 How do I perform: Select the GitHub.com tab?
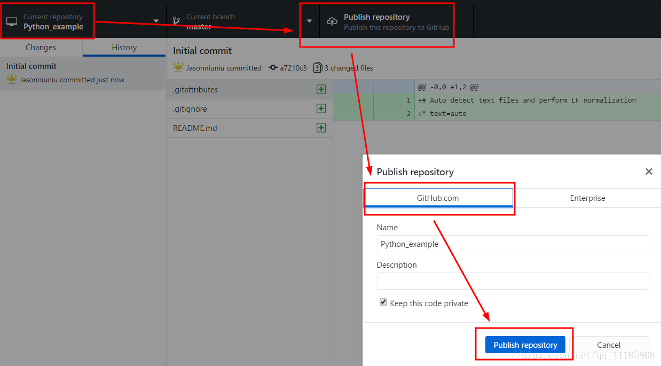click(x=438, y=198)
